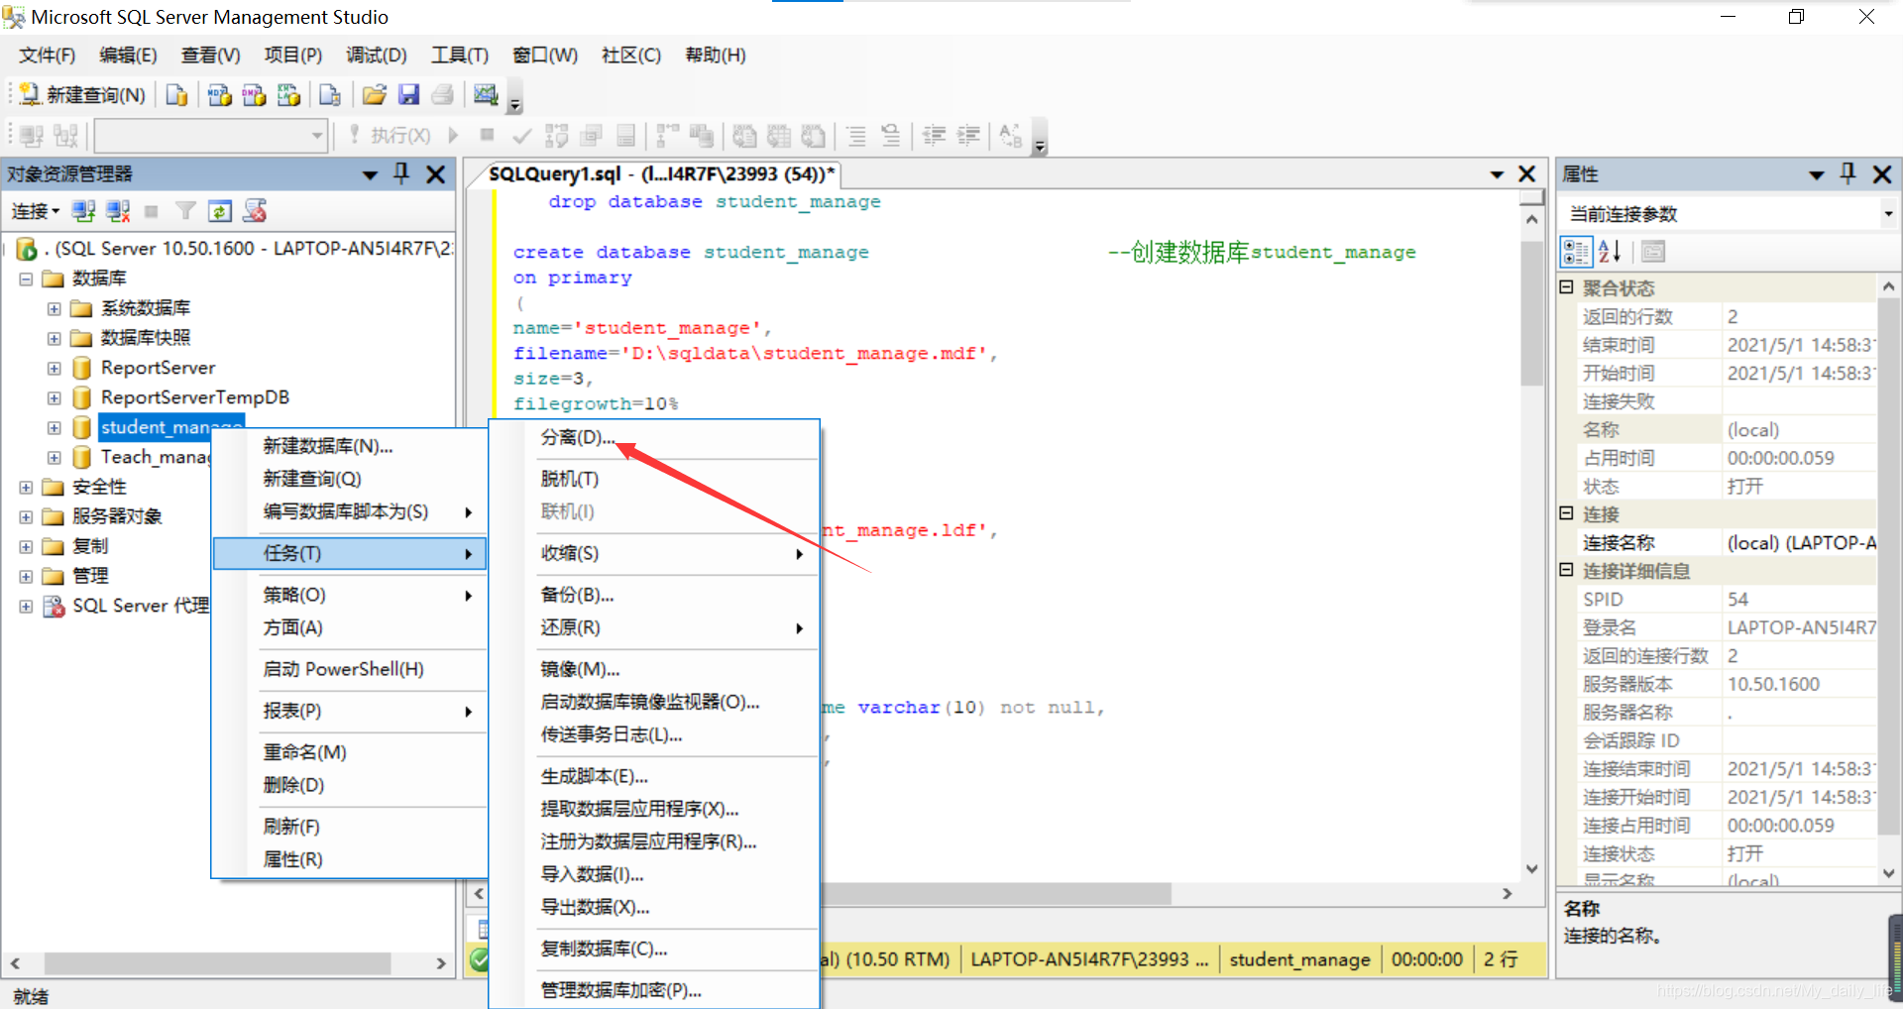Choose 复制数据库(C)... menu entry
The height and width of the screenshot is (1009, 1903).
(656, 949)
